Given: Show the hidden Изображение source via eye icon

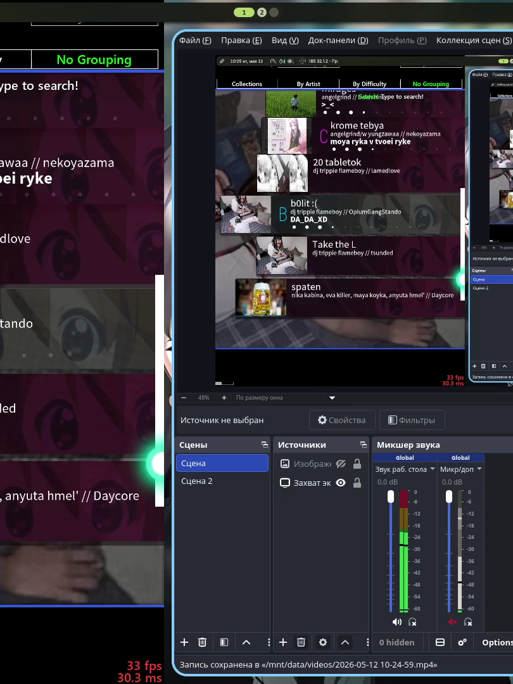Looking at the screenshot, I should [x=341, y=464].
